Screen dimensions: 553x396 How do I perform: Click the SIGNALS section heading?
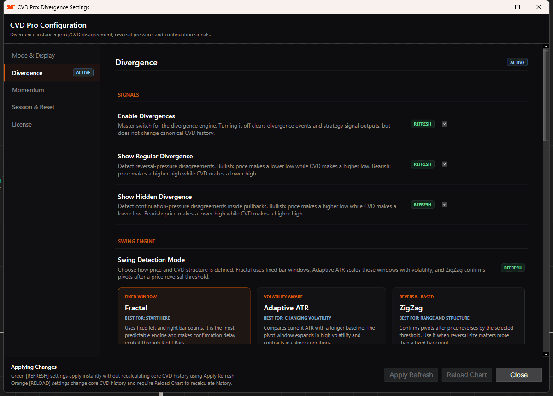[129, 95]
